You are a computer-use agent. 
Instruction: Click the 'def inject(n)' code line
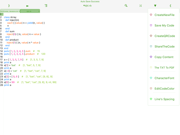click(12, 20)
